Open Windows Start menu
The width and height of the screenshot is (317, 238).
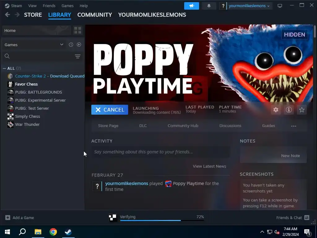pyautogui.click(x=7, y=232)
